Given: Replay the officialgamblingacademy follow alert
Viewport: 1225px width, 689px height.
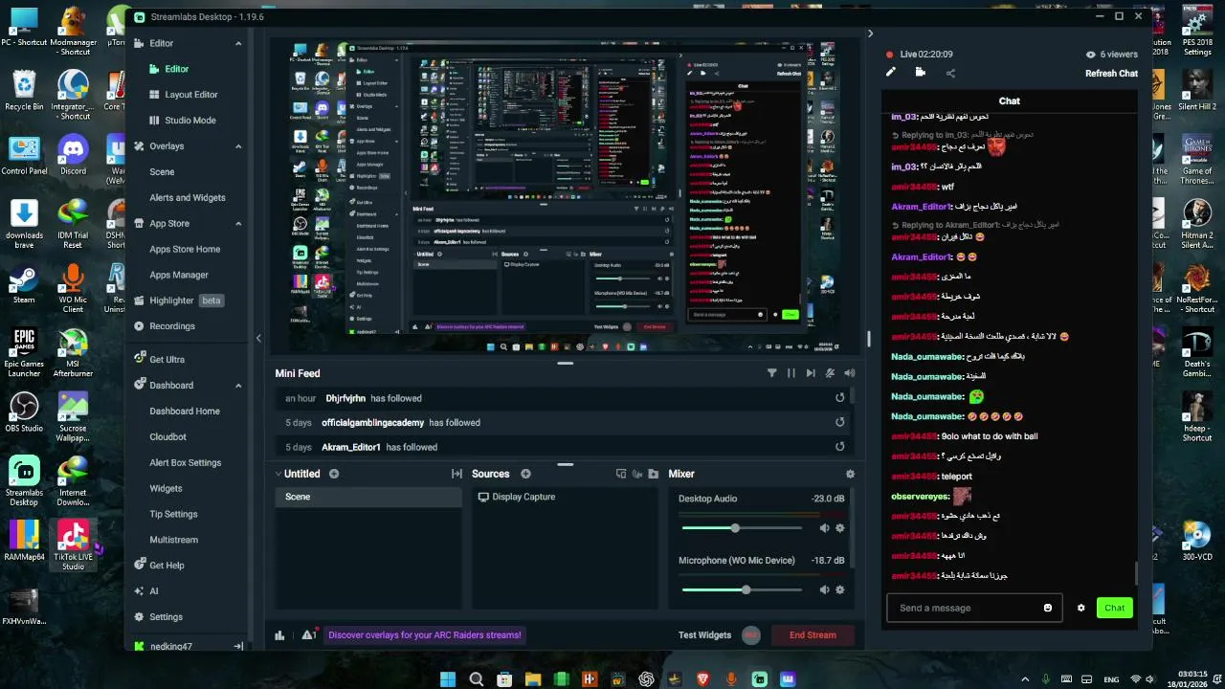Looking at the screenshot, I should (x=839, y=422).
